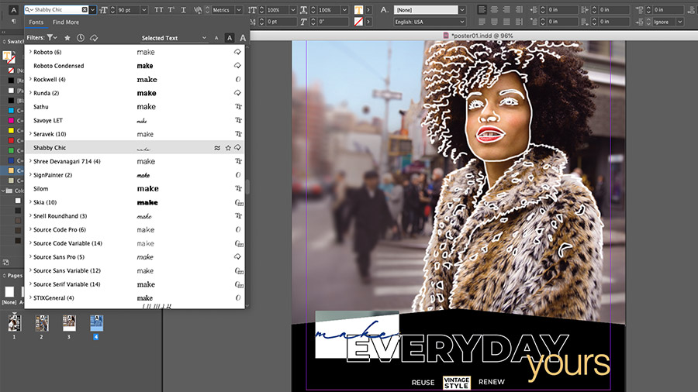Viewport: 698px width, 392px height.
Task: Switch to the Find More tab
Action: [x=66, y=22]
